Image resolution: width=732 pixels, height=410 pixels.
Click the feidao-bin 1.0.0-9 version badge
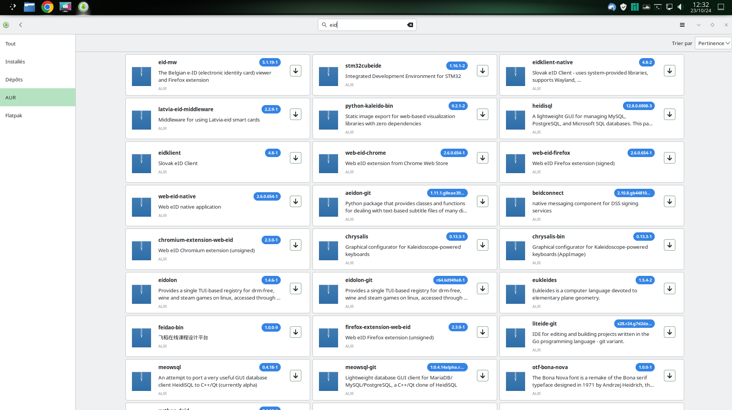271,327
